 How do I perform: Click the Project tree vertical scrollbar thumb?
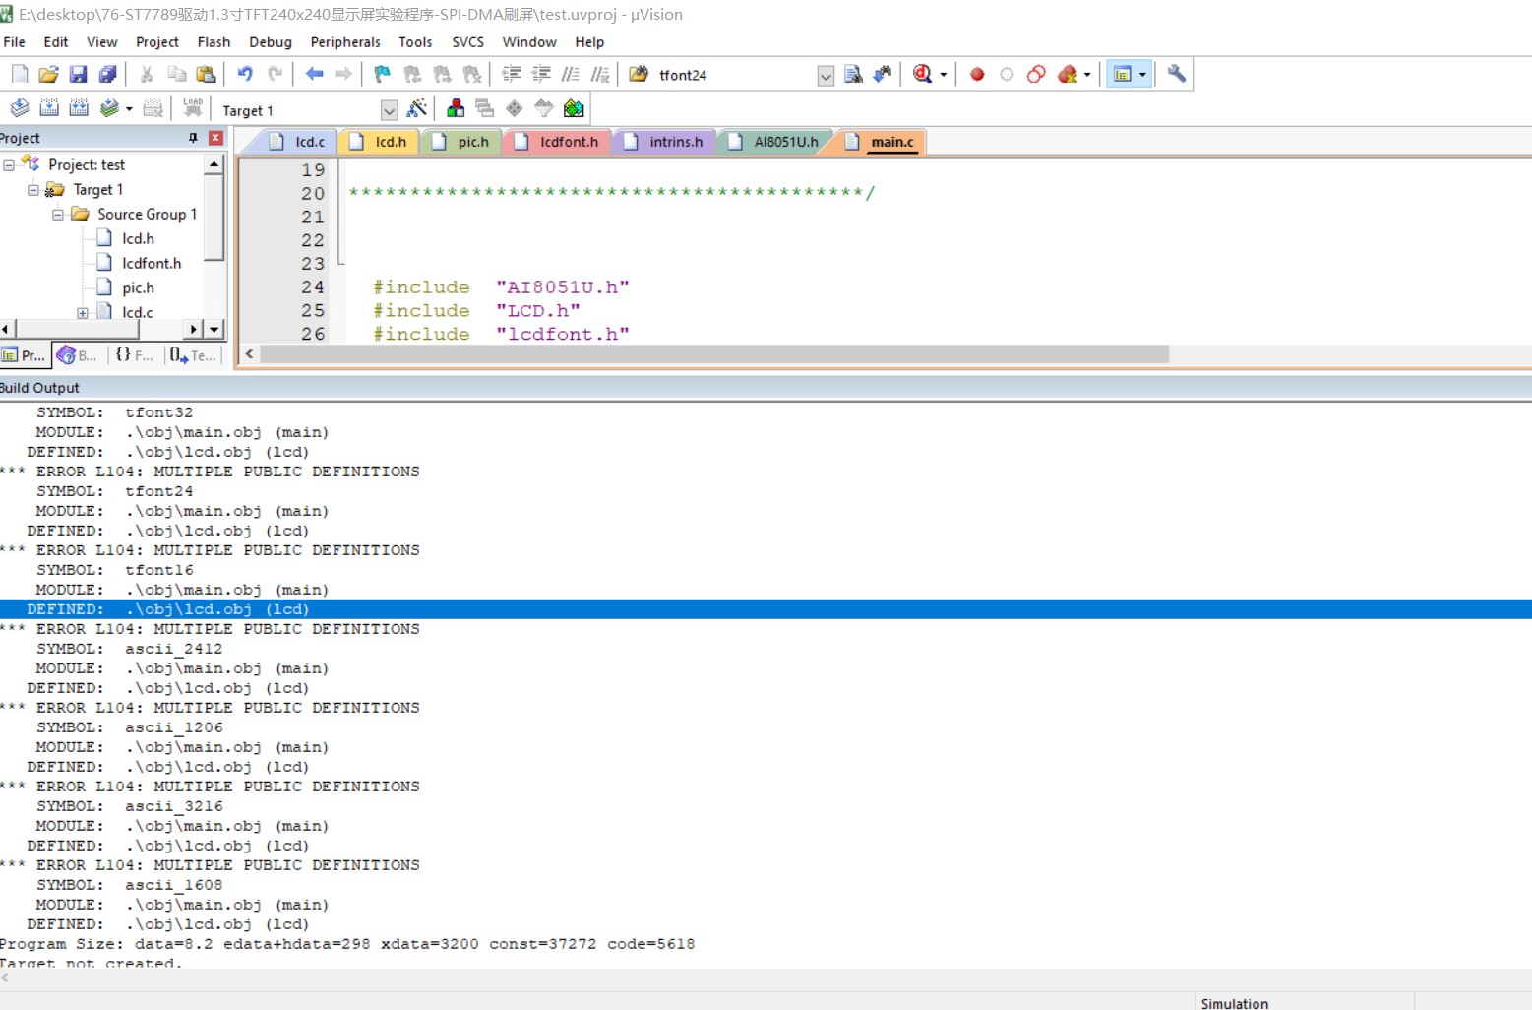pos(214,219)
